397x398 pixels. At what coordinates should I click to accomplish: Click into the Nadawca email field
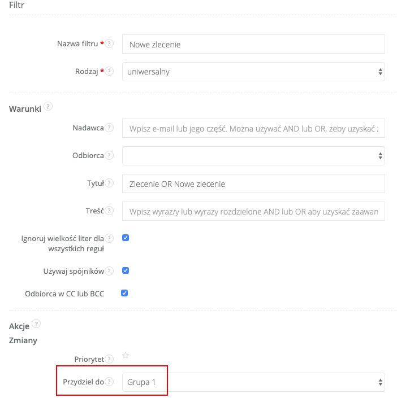tap(253, 128)
